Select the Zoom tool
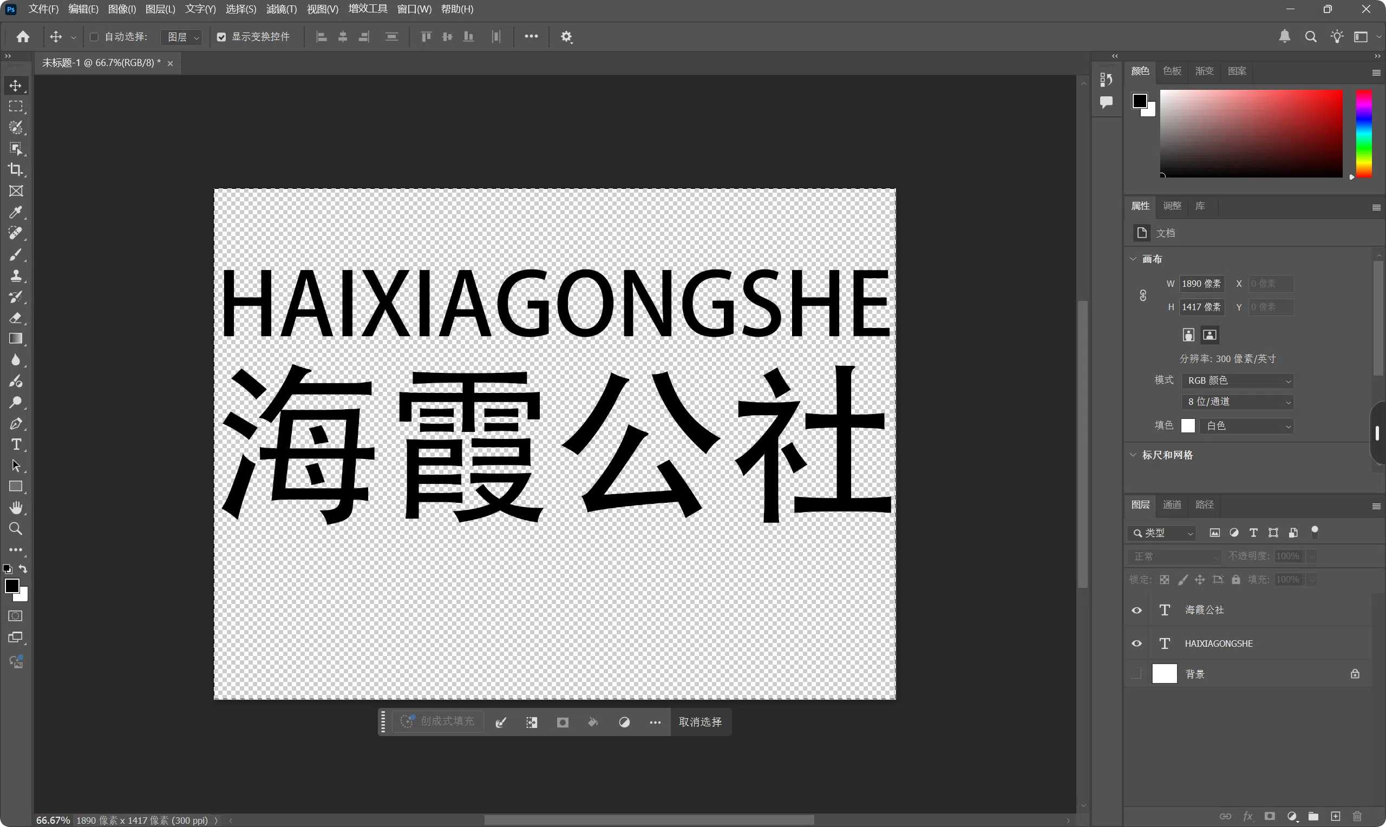Image resolution: width=1386 pixels, height=827 pixels. 16,529
